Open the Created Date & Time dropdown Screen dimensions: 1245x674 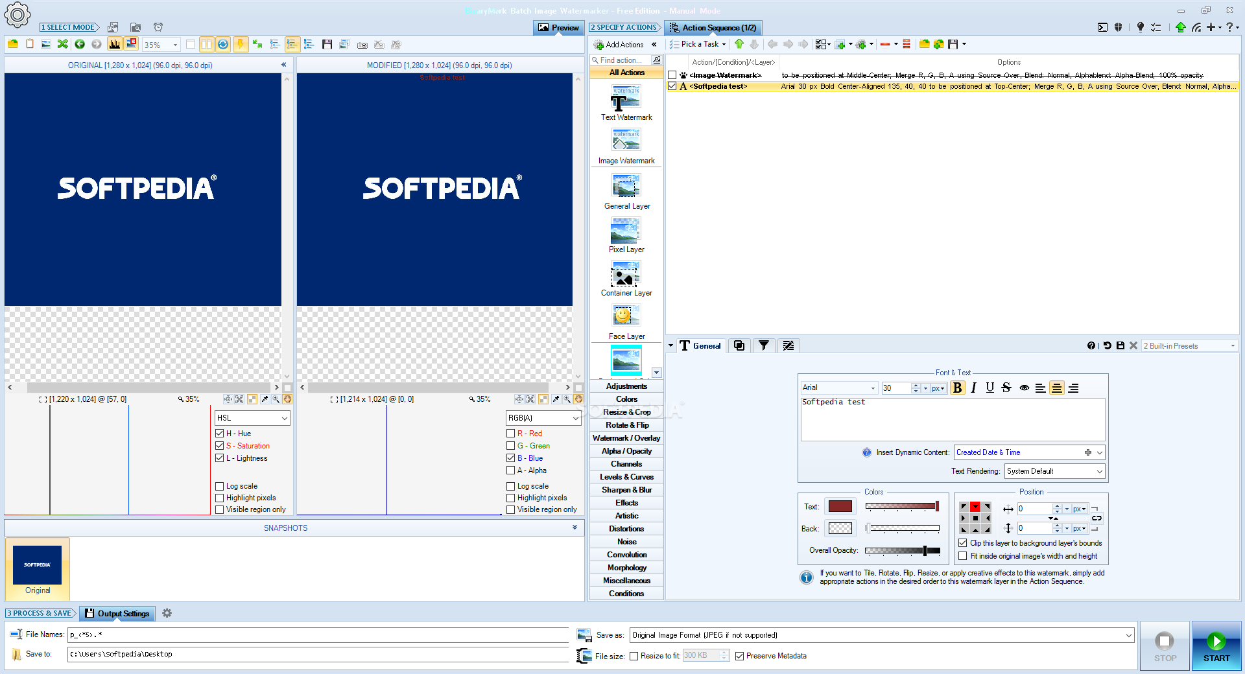[1099, 452]
